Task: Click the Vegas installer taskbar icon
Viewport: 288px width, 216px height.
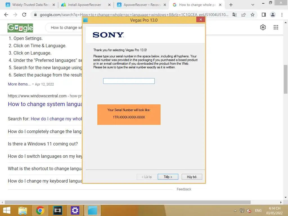Action: coord(92,210)
